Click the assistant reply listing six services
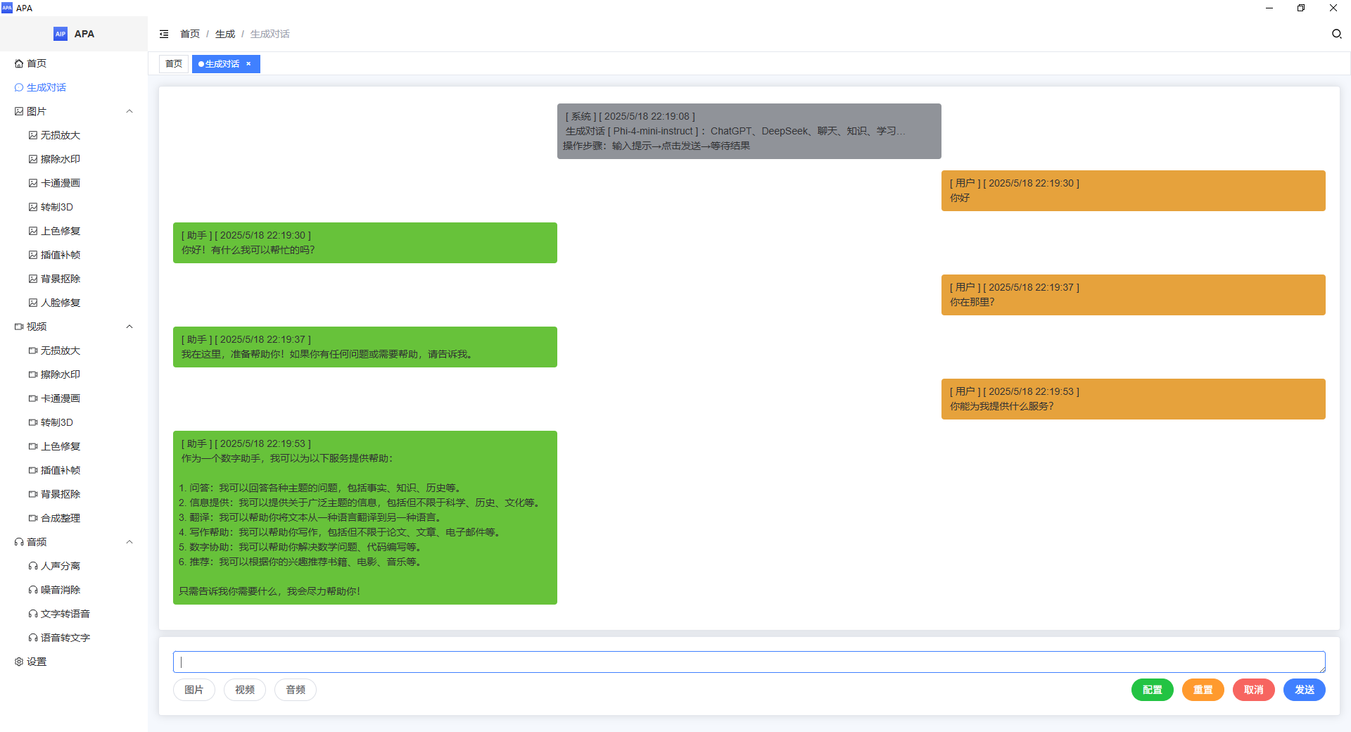Viewport: 1351px width, 732px height. click(x=364, y=517)
